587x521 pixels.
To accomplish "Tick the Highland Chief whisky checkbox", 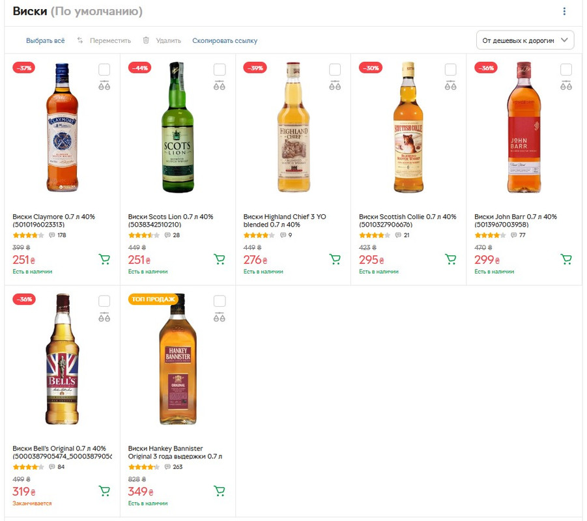I will tap(335, 69).
